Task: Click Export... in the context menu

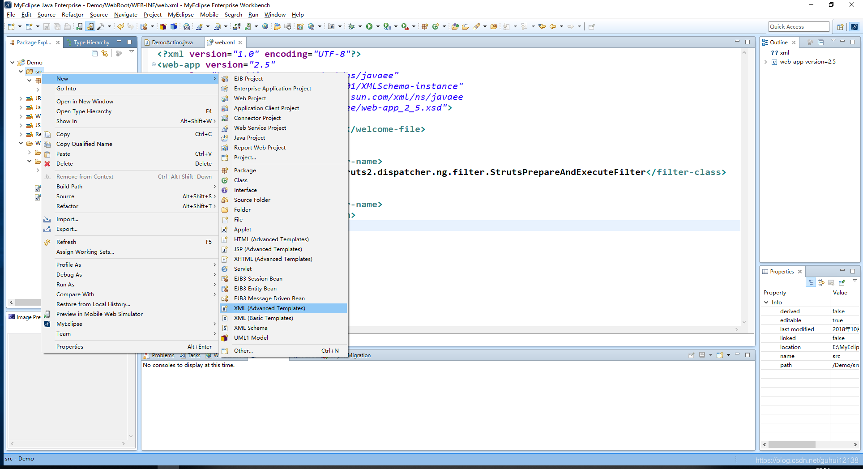Action: point(130,229)
